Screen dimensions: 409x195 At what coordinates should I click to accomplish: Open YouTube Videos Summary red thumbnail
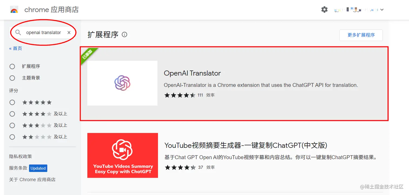click(123, 155)
